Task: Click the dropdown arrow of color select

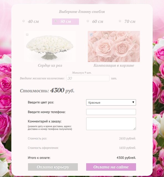Action: click(x=133, y=102)
